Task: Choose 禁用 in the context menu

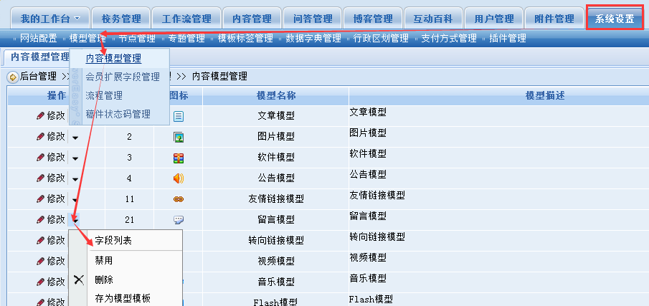Action: coord(104,260)
